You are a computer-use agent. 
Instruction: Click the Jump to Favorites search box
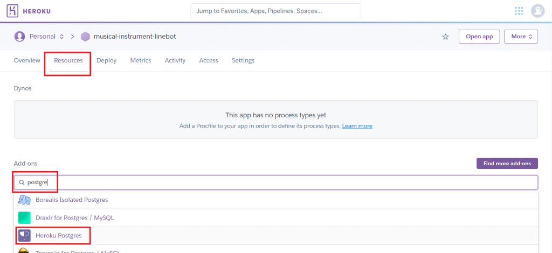(275, 11)
